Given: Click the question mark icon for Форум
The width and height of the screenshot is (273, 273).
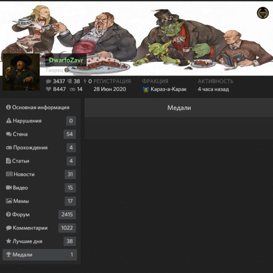Looking at the screenshot, I should click(8, 214).
